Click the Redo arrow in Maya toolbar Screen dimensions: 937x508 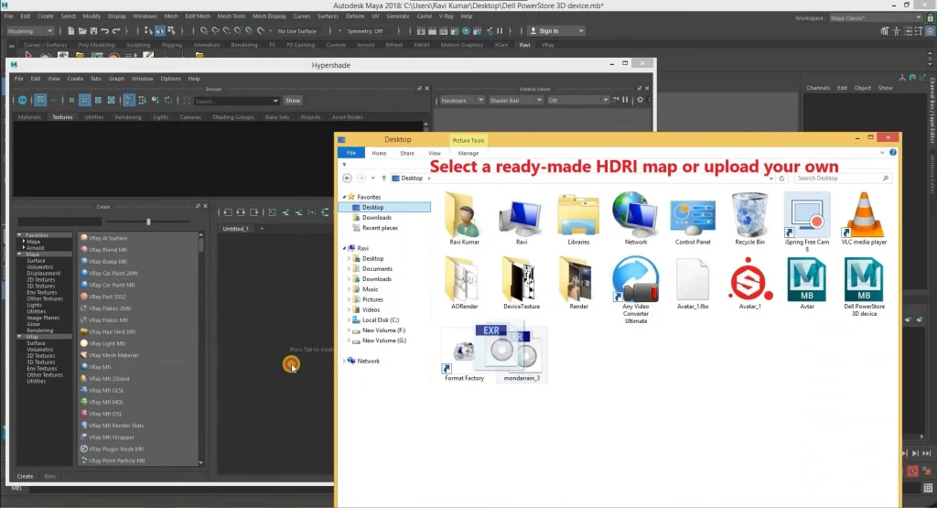pos(116,31)
